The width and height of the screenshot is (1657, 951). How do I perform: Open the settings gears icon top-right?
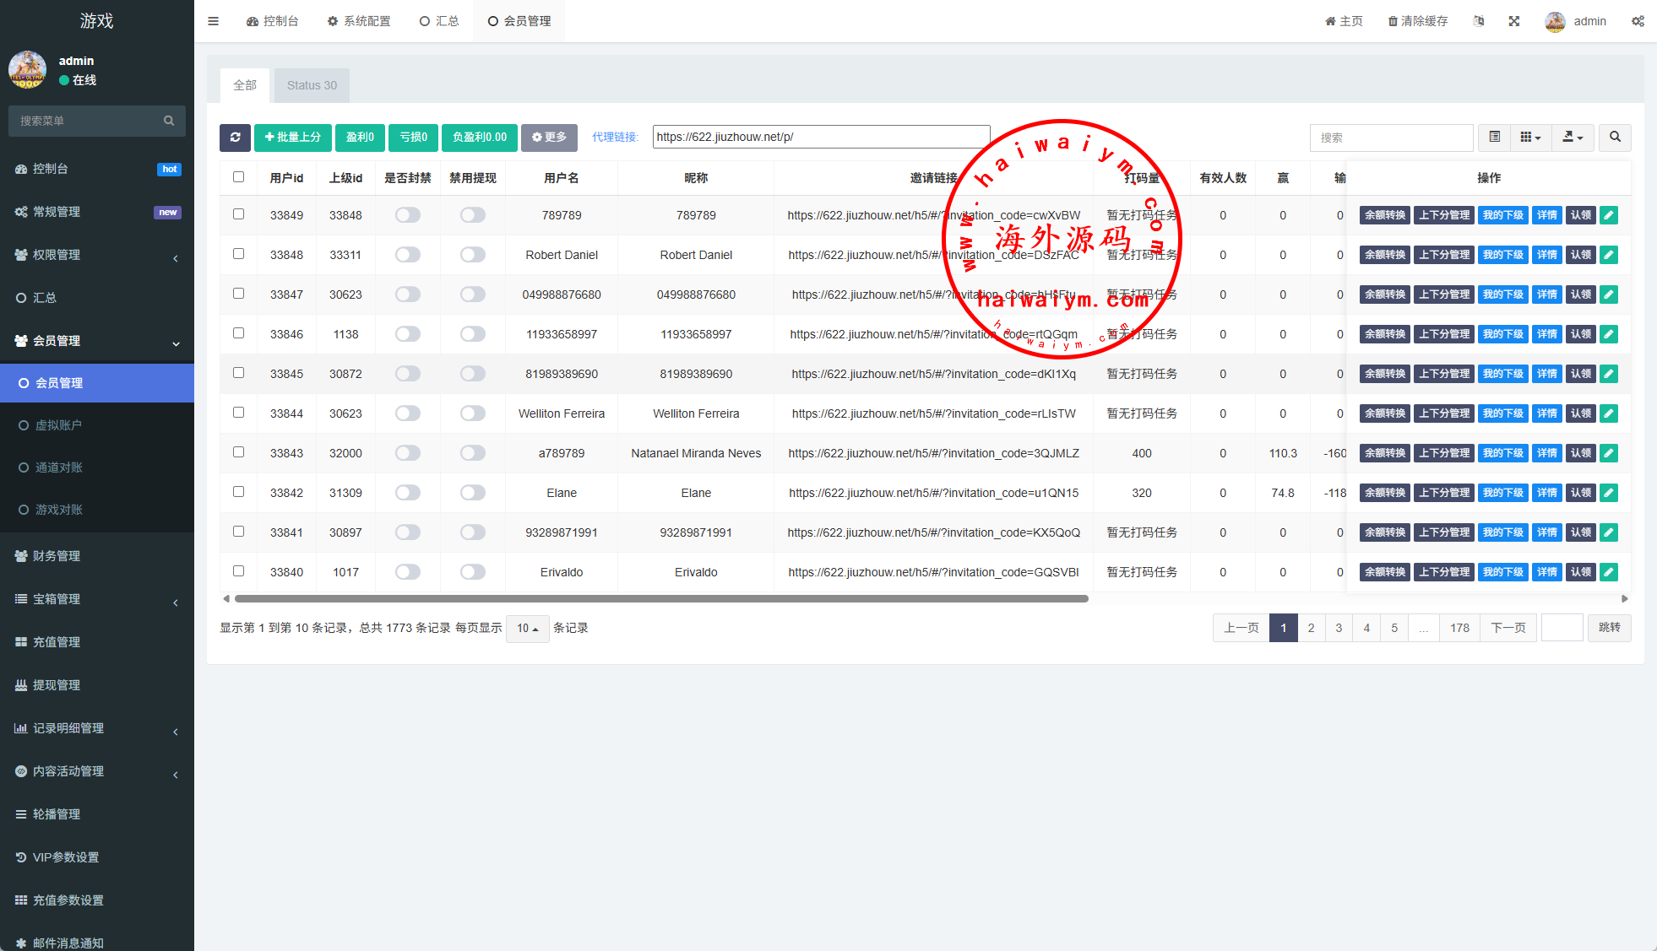pyautogui.click(x=1638, y=21)
